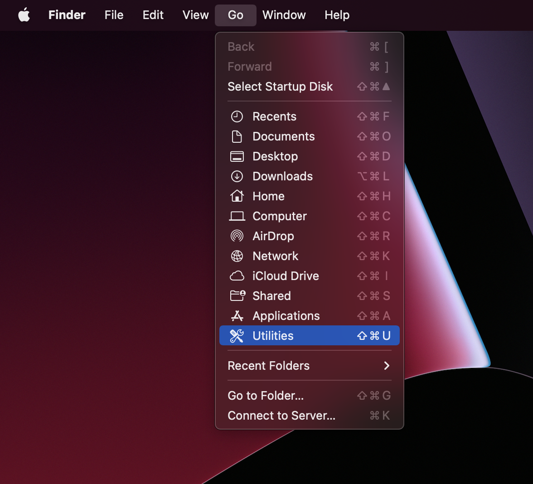Click the Utilities tools icon
The image size is (533, 484).
[237, 336]
